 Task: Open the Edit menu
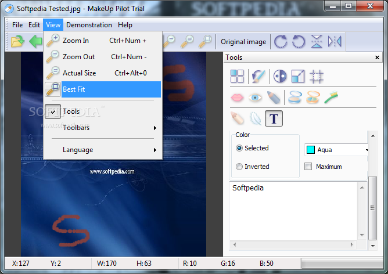click(x=34, y=25)
